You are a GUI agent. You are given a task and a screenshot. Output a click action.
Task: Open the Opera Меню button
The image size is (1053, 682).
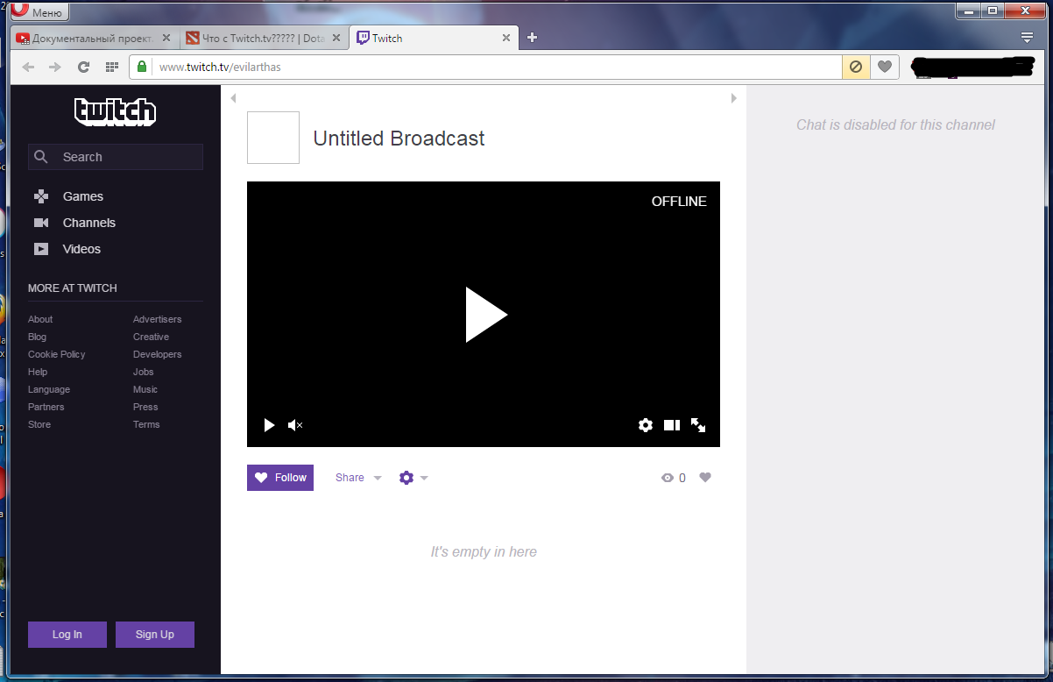click(x=39, y=12)
